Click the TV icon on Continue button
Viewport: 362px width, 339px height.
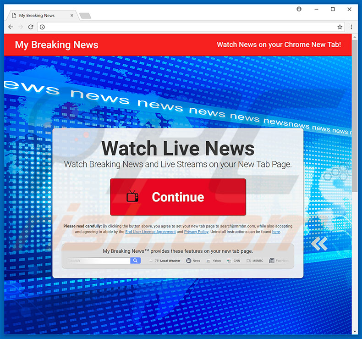point(132,196)
